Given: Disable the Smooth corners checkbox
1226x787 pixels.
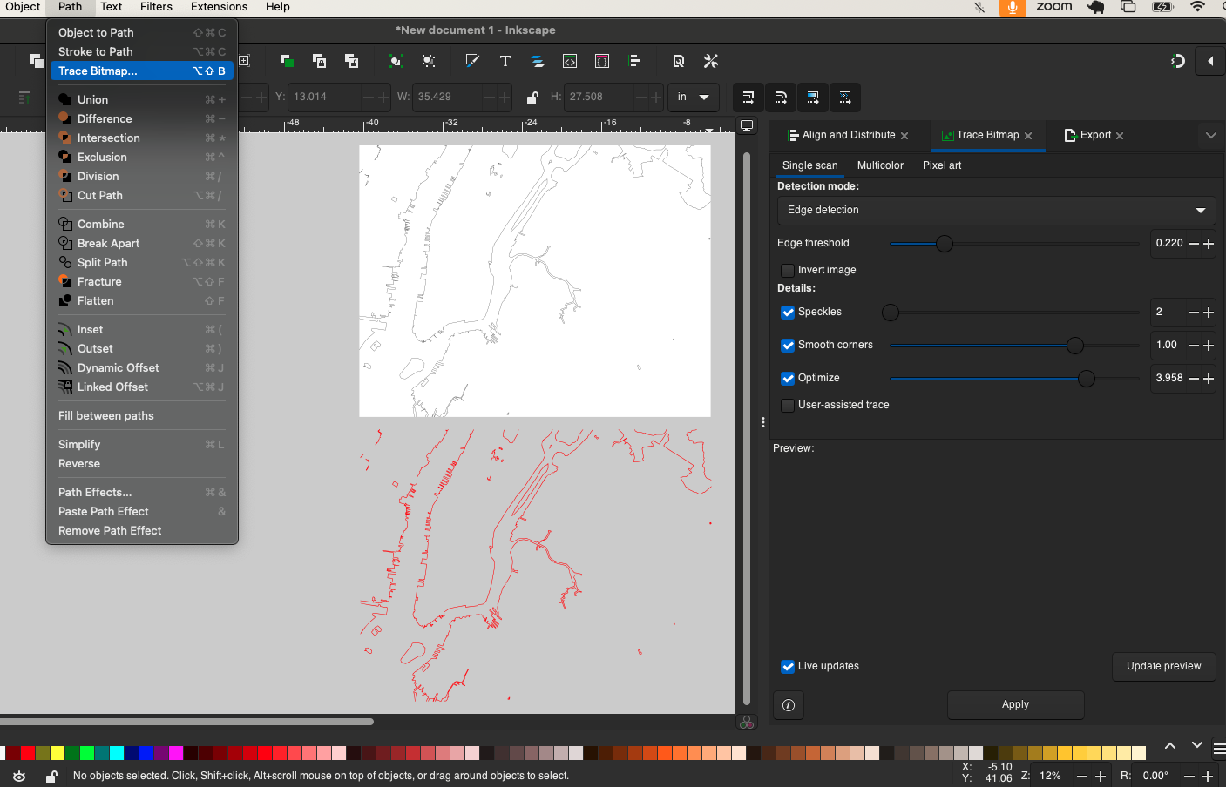Looking at the screenshot, I should click(x=788, y=345).
